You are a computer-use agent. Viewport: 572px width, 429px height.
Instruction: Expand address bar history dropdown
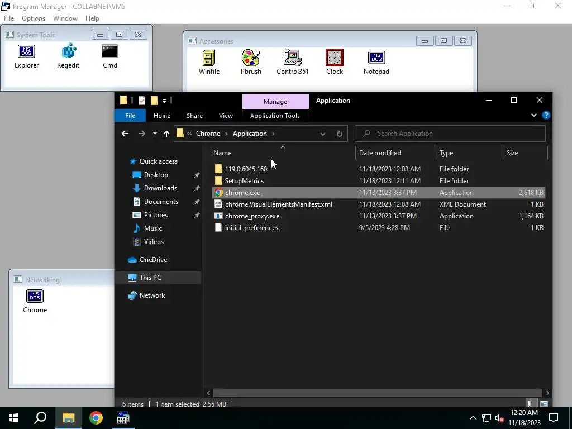[x=322, y=134]
